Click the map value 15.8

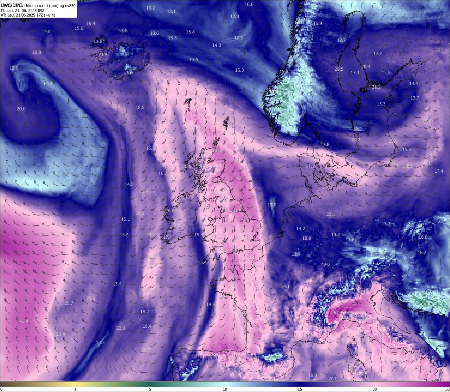pos(190,32)
